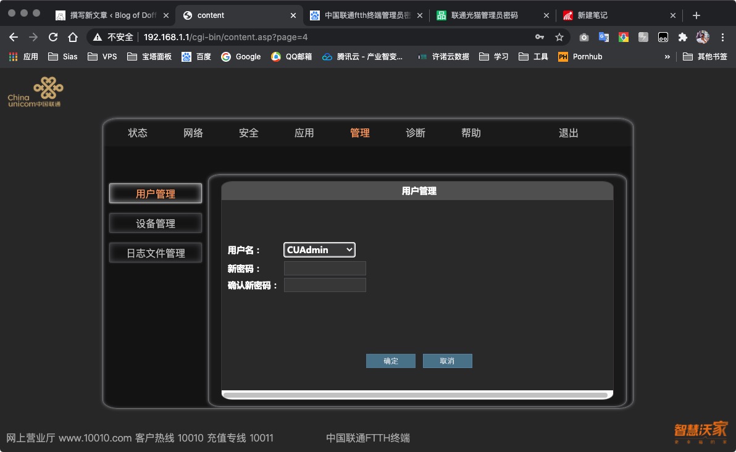The height and width of the screenshot is (452, 736).
Task: Select 设备管理 in the sidebar
Action: click(156, 224)
